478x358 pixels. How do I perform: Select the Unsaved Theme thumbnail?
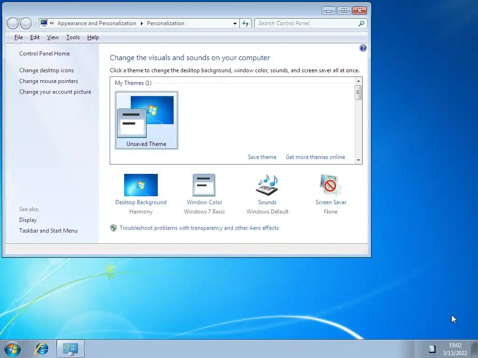pos(146,120)
